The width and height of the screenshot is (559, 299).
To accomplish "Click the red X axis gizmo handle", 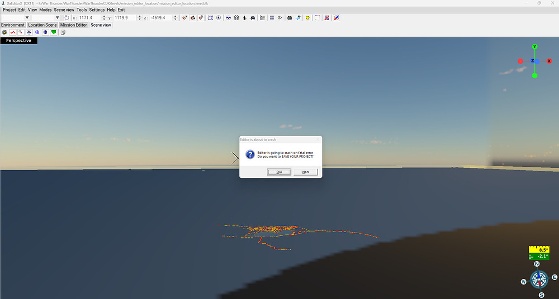I will point(549,61).
